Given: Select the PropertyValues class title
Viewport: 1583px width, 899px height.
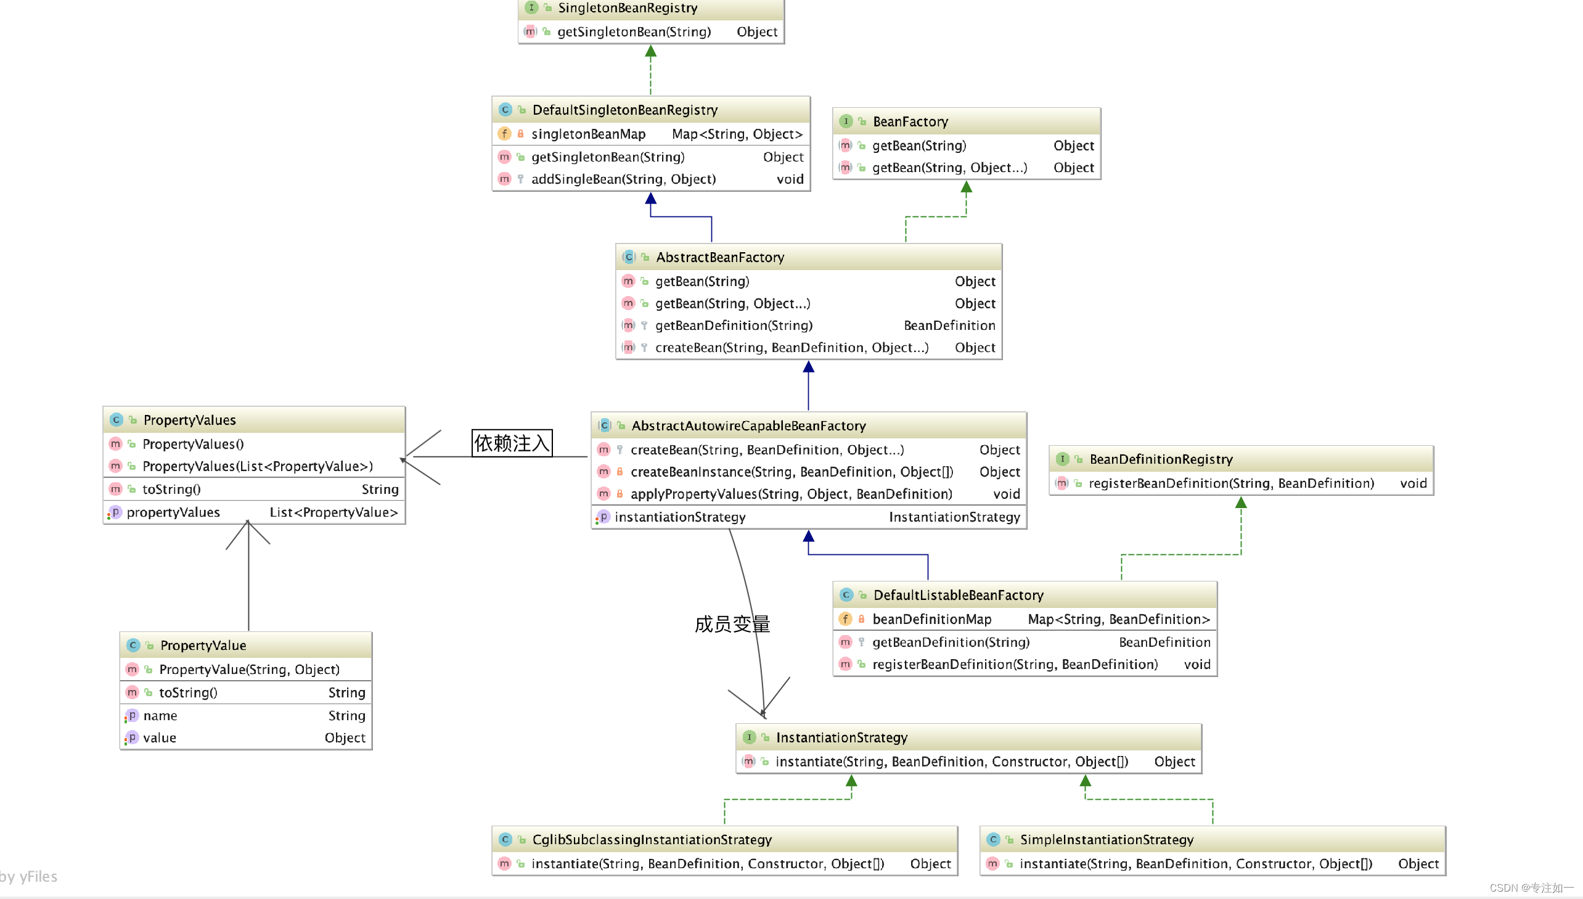Looking at the screenshot, I should click(x=189, y=420).
